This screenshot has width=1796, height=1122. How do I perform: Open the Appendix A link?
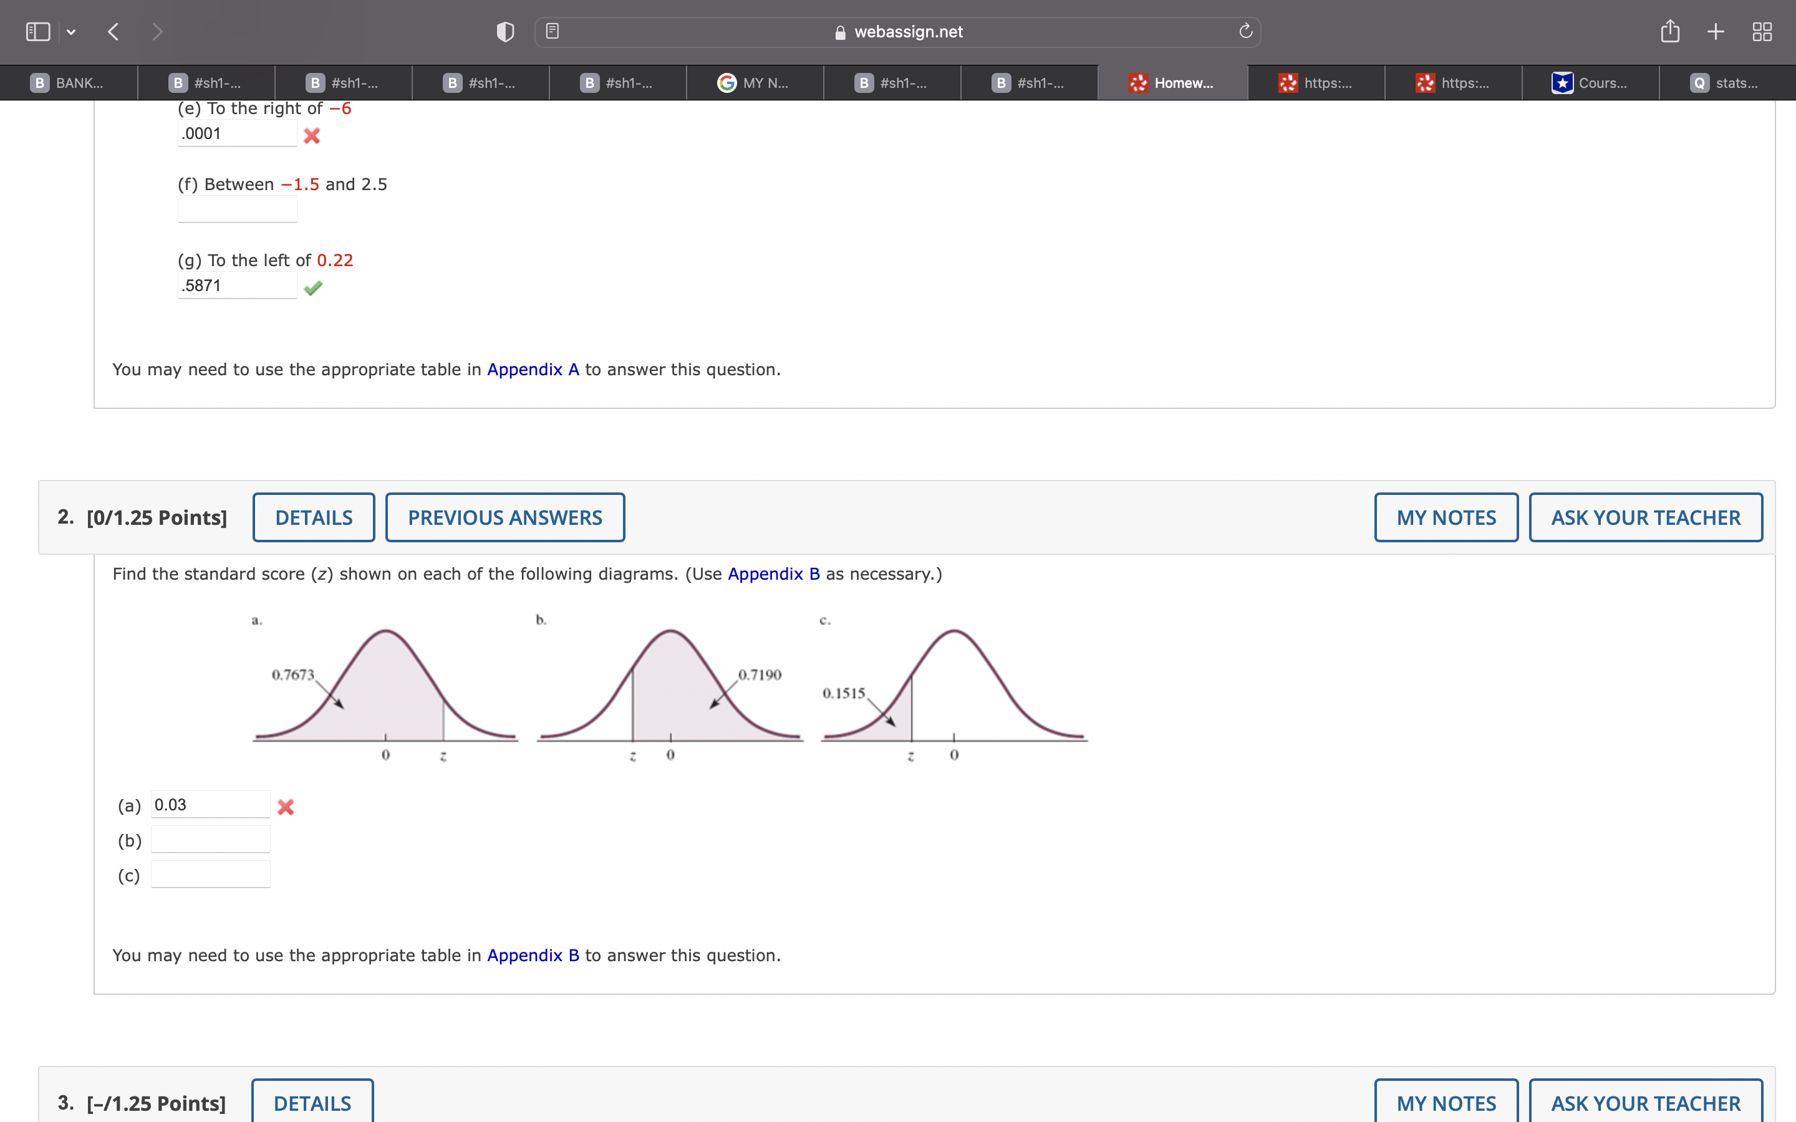532,370
